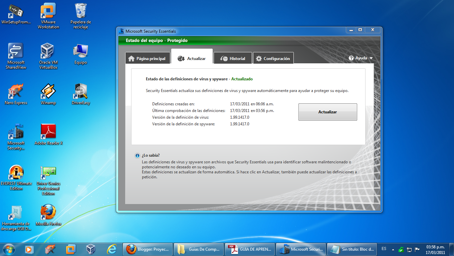Open the Configuración tab

[273, 58]
